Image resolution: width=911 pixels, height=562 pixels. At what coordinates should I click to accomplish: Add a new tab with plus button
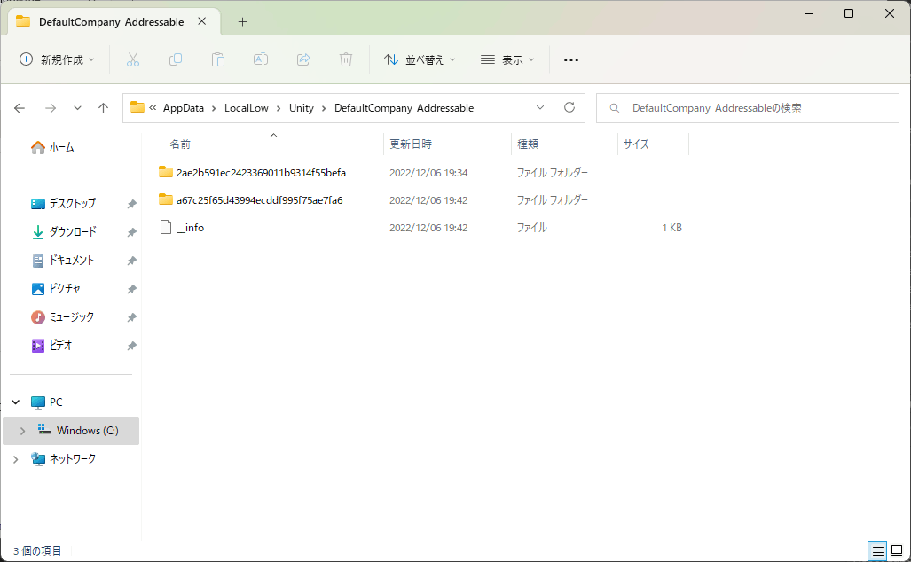coord(243,22)
